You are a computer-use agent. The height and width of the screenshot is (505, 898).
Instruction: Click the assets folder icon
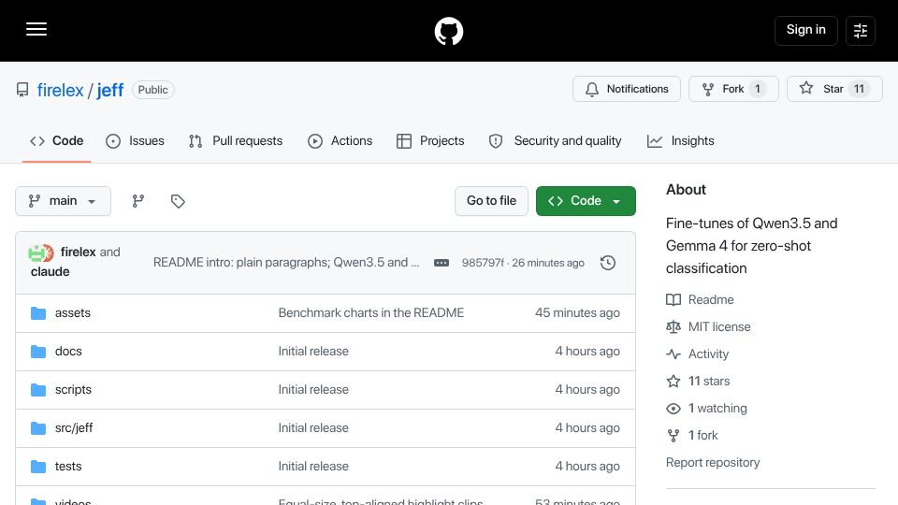click(x=38, y=313)
